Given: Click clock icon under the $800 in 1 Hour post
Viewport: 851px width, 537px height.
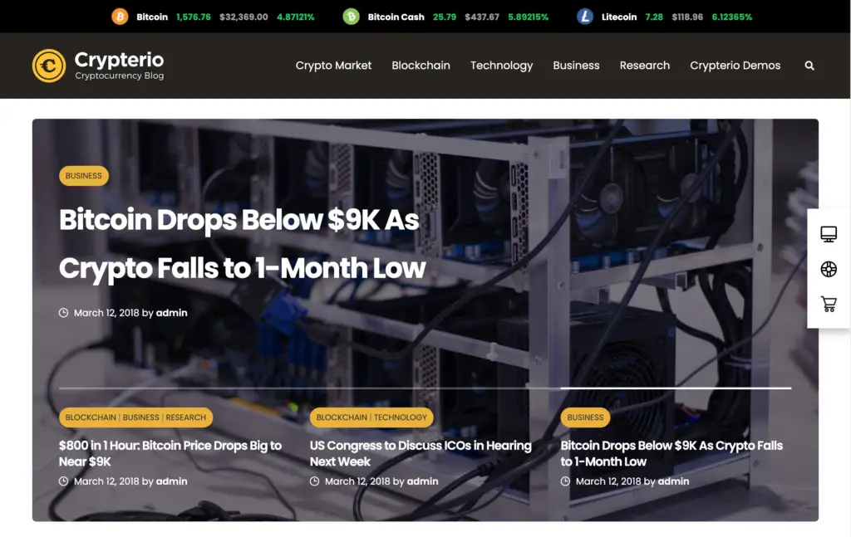Looking at the screenshot, I should pyautogui.click(x=63, y=481).
